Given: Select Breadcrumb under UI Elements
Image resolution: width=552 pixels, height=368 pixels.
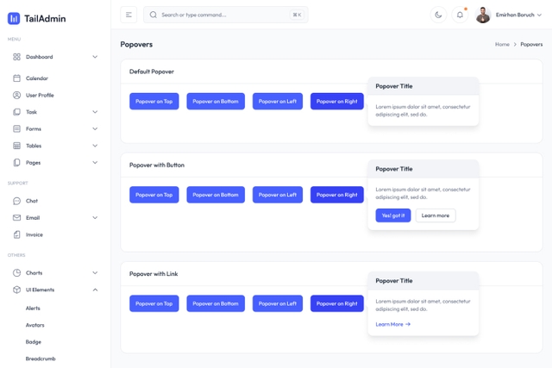Looking at the screenshot, I should pos(41,359).
